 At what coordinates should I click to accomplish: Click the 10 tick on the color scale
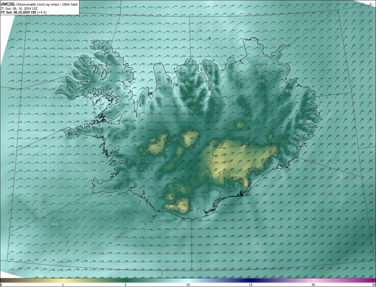click(188, 285)
